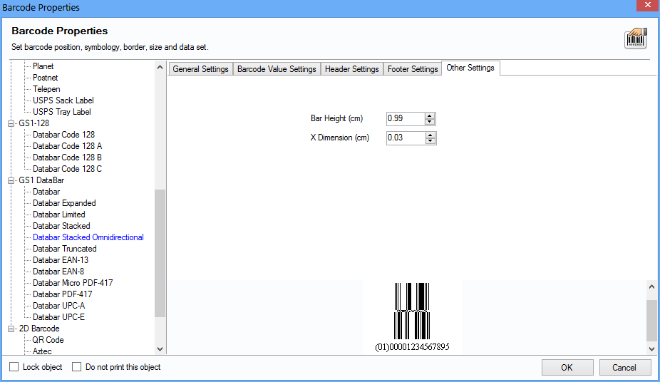The height and width of the screenshot is (382, 660).
Task: Select Databar Code 128 item
Action: click(63, 135)
